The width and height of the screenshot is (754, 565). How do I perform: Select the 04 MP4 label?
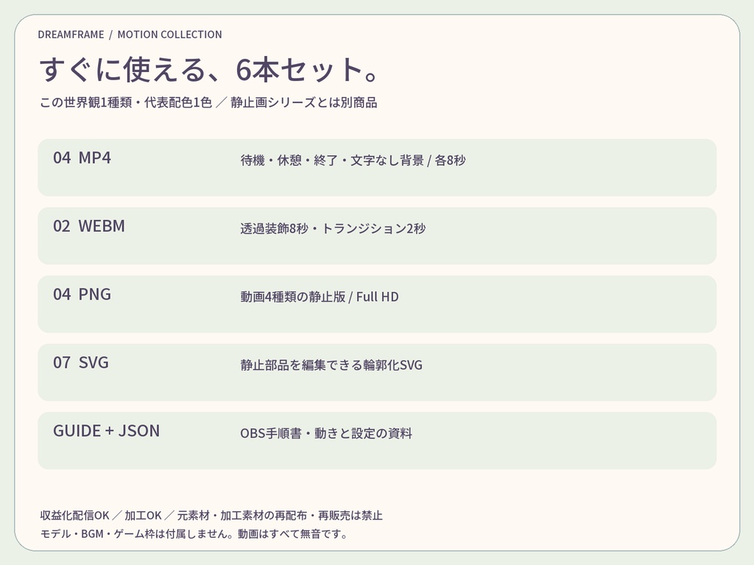[82, 157]
